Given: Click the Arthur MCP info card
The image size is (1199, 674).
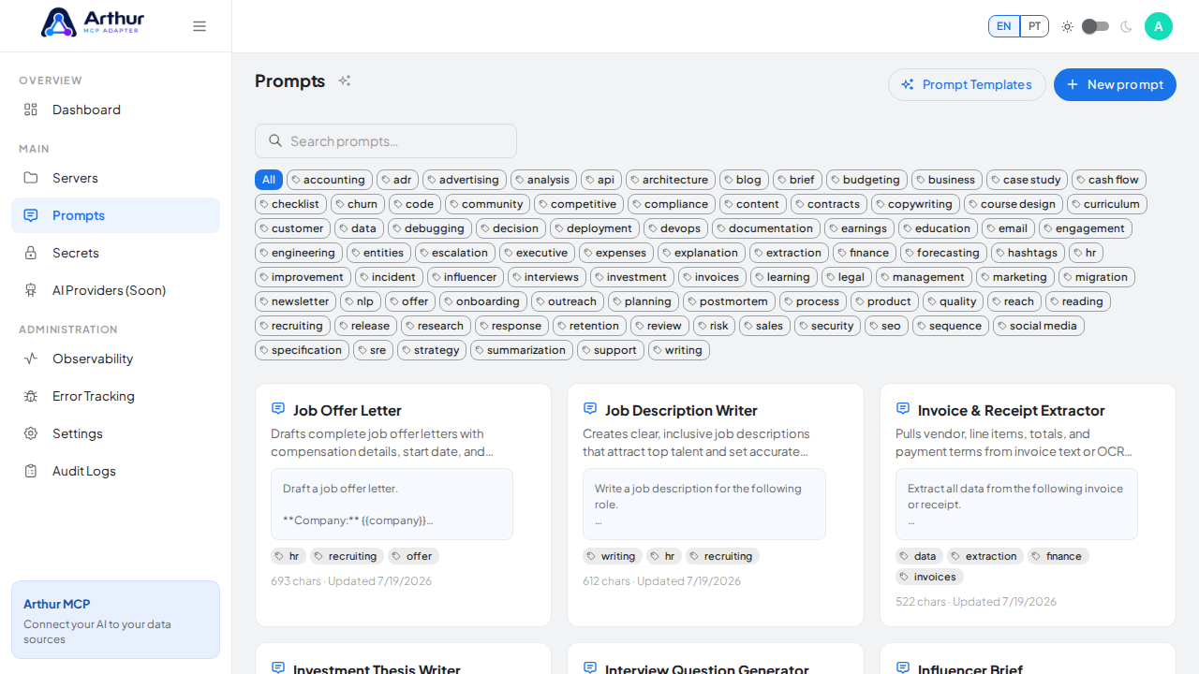Looking at the screenshot, I should [x=115, y=620].
